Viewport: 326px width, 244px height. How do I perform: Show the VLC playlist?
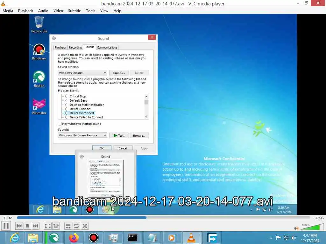pos(68,226)
